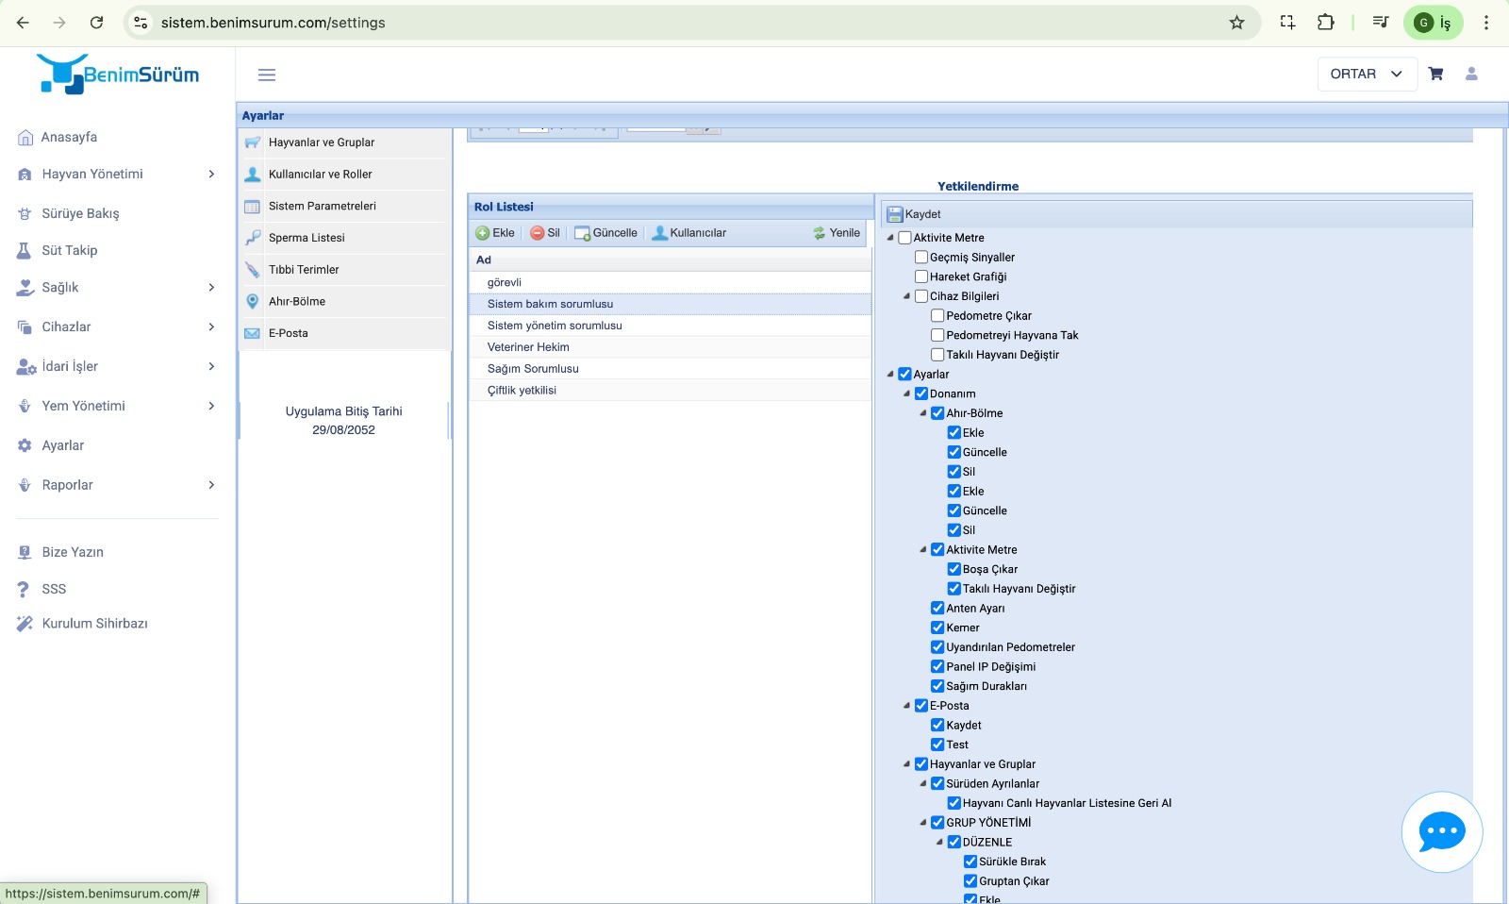Click the Güncelle button in Rol Listesi
The image size is (1509, 904).
pos(605,233)
